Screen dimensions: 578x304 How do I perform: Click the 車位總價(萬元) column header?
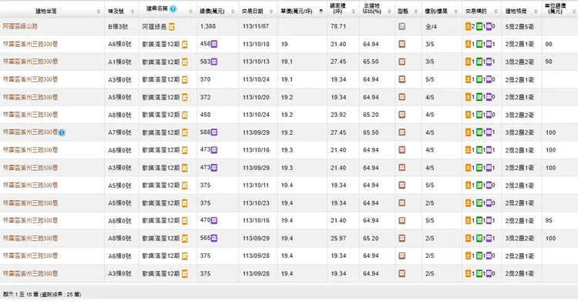(x=555, y=8)
